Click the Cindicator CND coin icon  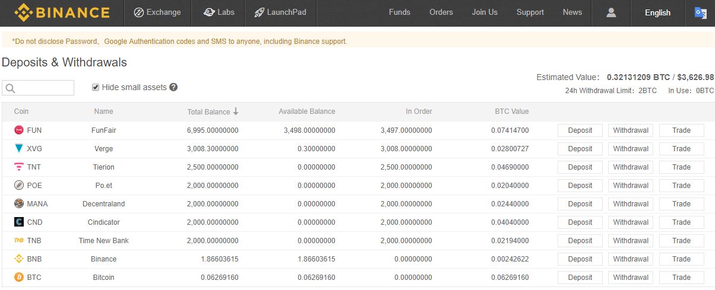tap(19, 222)
